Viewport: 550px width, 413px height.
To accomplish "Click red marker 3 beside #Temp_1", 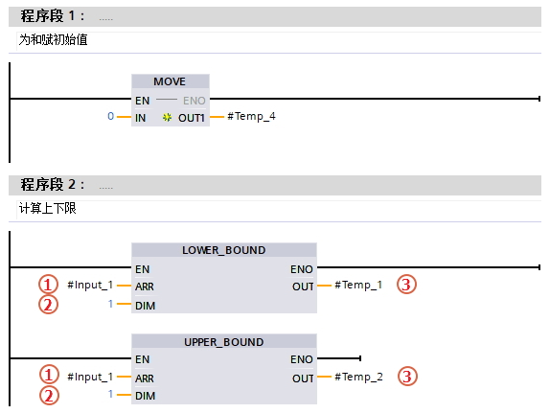I will (406, 285).
